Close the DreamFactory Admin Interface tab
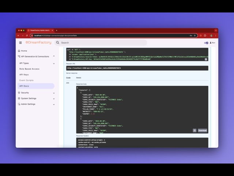Viewport: 234px width, 176px height. coord(52,30)
